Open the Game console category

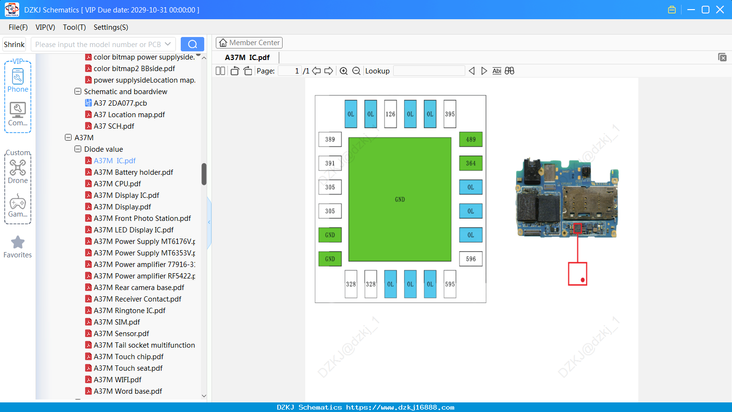point(18,206)
